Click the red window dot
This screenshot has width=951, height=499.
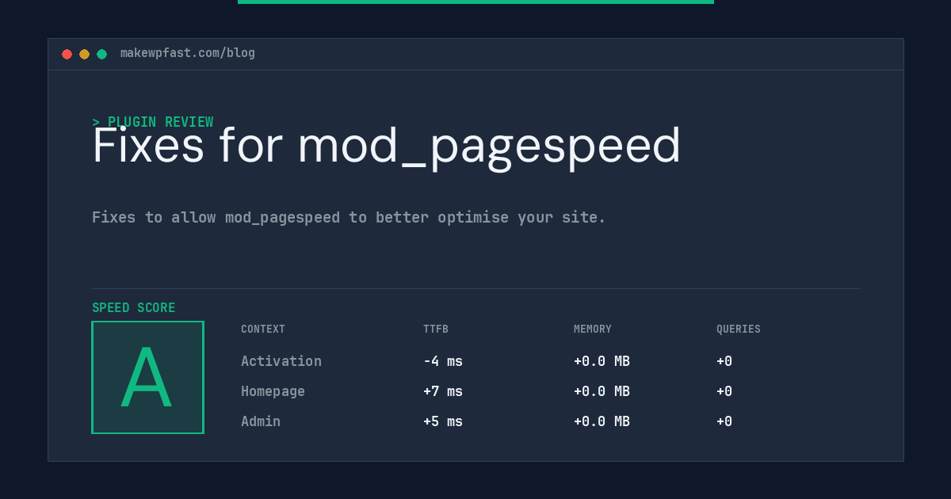click(67, 54)
